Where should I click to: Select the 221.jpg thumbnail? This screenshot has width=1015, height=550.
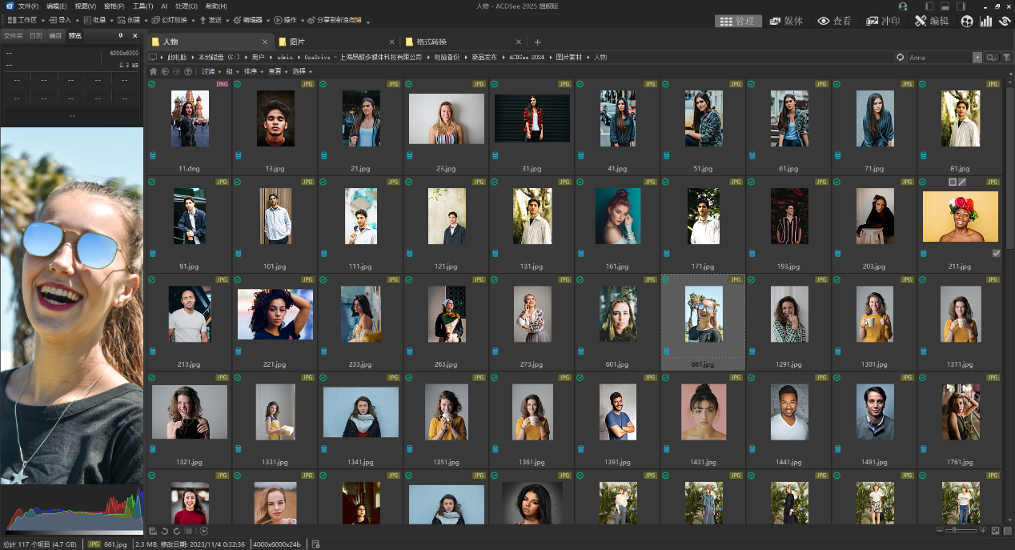click(275, 315)
